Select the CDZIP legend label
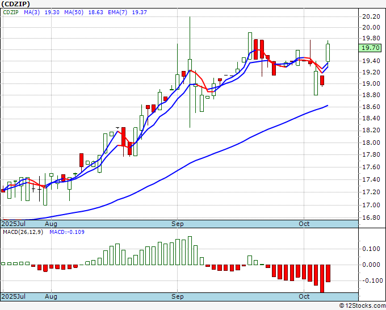The height and width of the screenshot is (310, 386). 11,12
